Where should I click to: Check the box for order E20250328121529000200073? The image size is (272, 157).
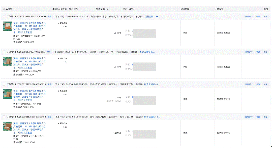[x=4, y=84]
